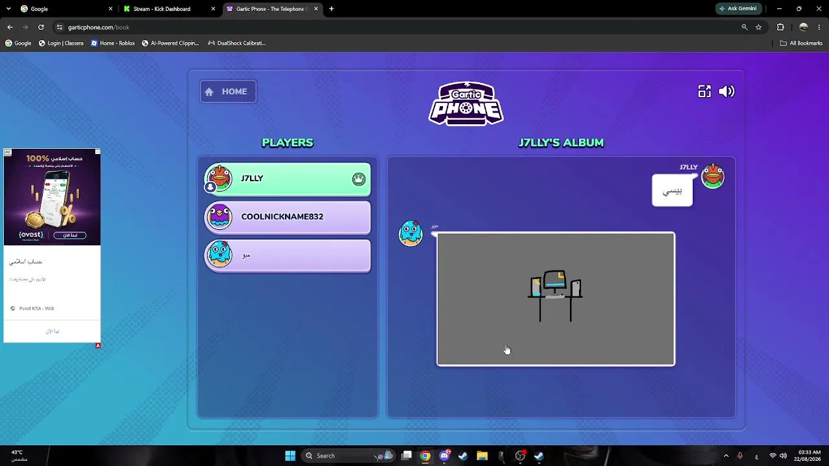Show hidden system tray icons
This screenshot has height=466, width=829.
click(726, 456)
